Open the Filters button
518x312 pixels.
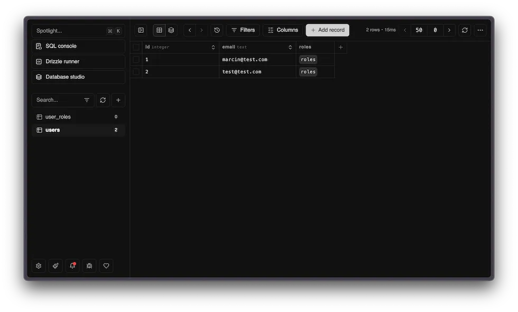click(x=243, y=30)
